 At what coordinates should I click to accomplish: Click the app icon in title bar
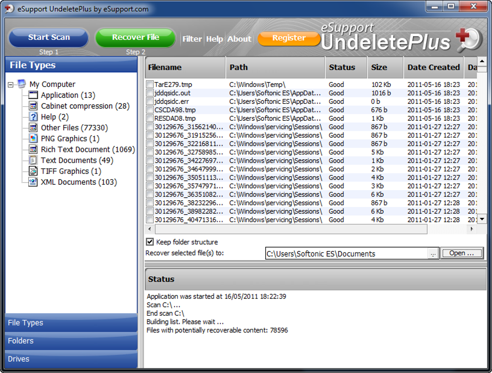click(9, 9)
